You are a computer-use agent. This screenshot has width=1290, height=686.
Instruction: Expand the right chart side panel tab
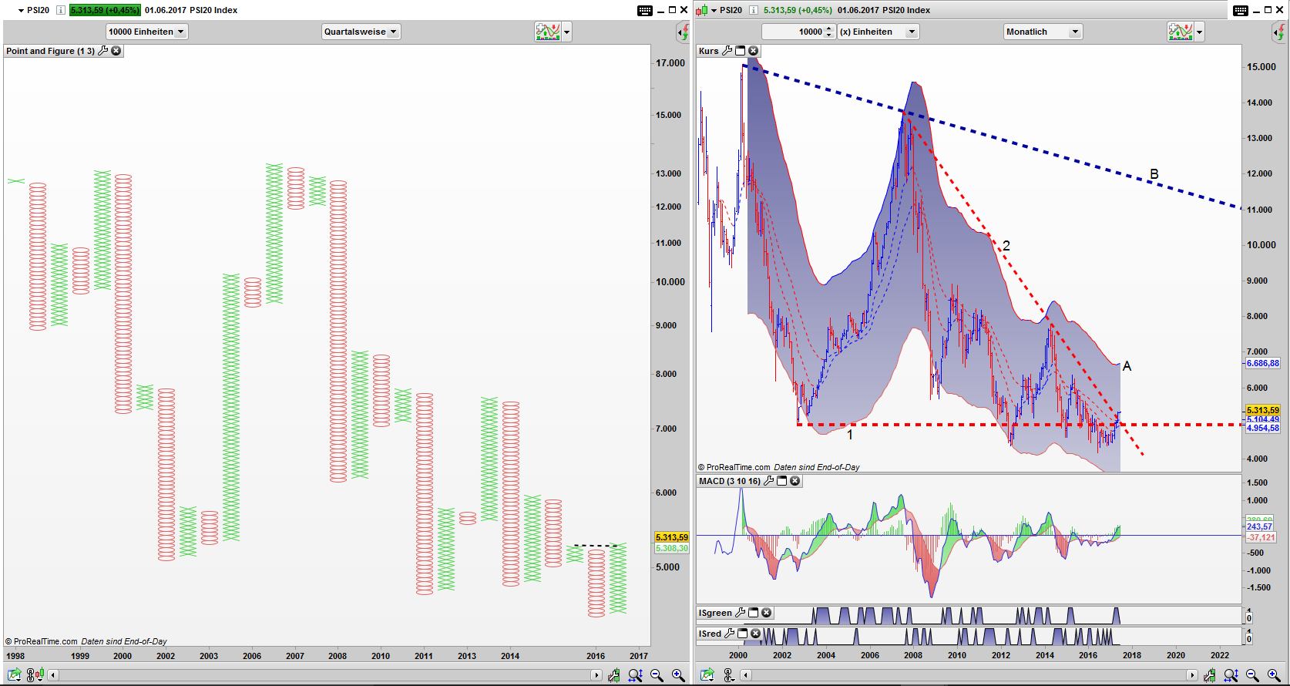point(1278,32)
